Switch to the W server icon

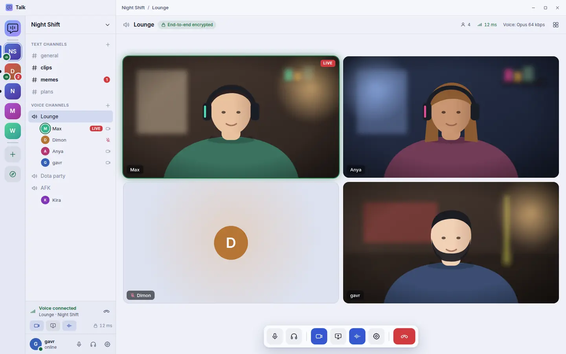[x=13, y=131]
